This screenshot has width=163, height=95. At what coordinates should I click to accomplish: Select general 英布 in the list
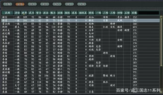click(5, 56)
